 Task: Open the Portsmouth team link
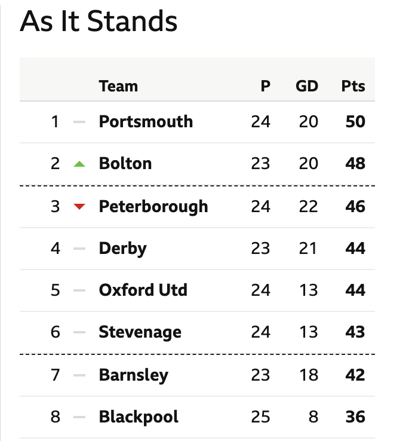click(x=146, y=121)
